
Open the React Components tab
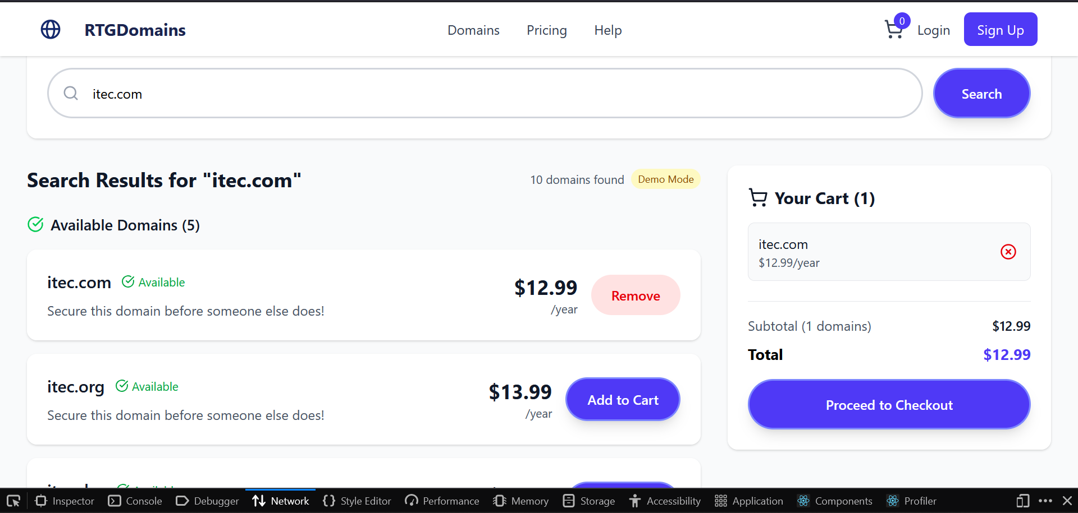[x=835, y=501]
